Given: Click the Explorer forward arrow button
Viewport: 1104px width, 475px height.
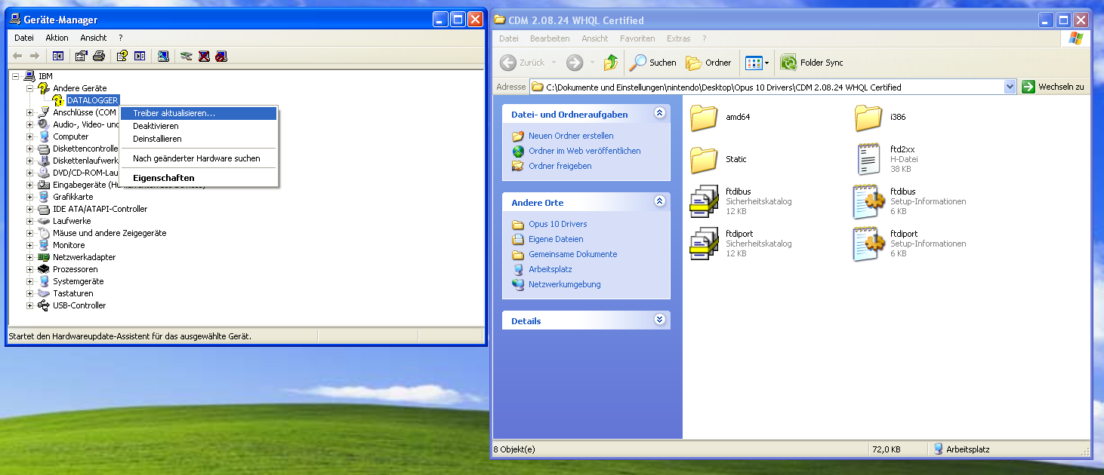Looking at the screenshot, I should 575,63.
